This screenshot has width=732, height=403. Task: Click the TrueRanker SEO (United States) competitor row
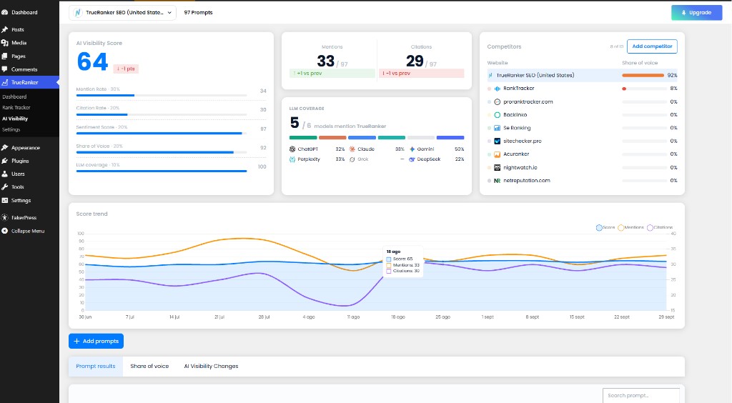[x=582, y=75]
